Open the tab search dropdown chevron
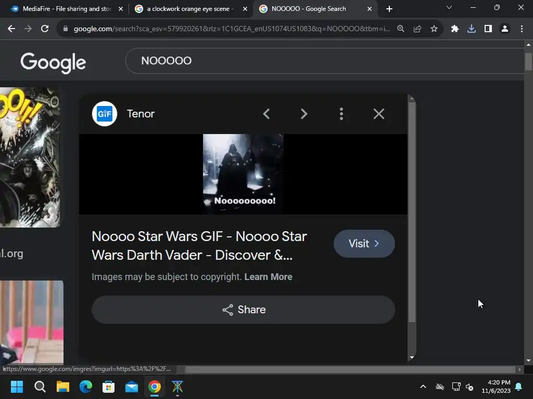The image size is (533, 399). (449, 7)
